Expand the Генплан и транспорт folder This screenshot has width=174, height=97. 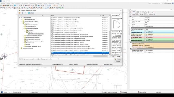21,19
